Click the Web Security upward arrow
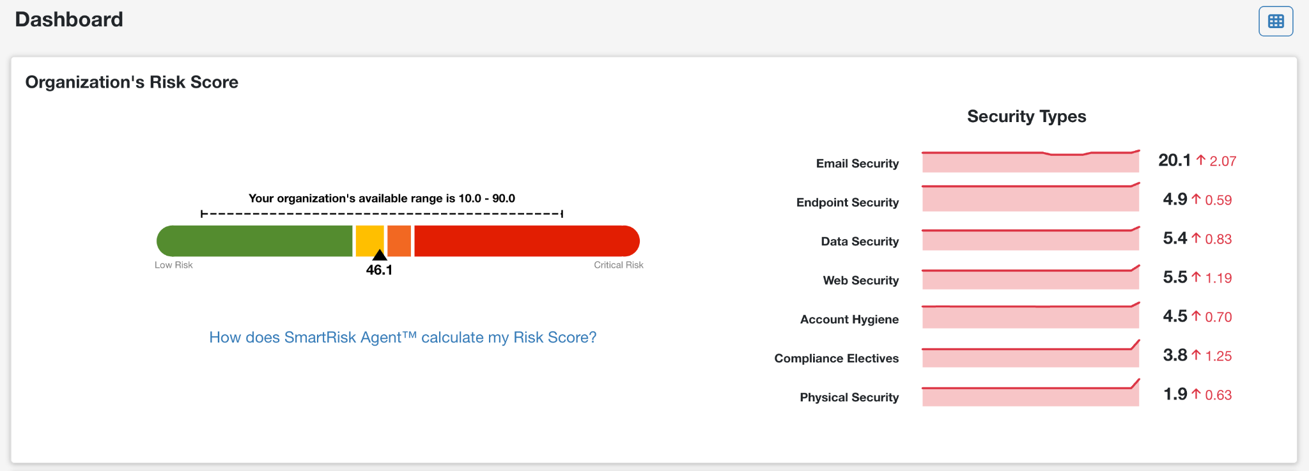The image size is (1309, 471). pos(1197,277)
